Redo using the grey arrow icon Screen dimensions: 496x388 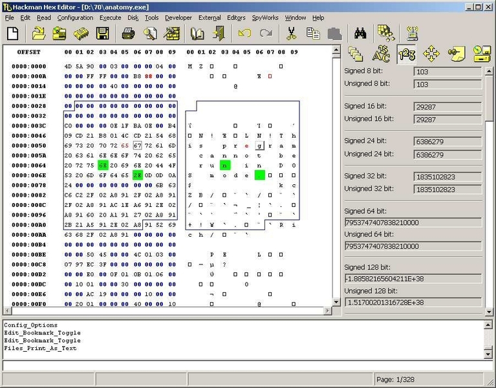(266, 33)
